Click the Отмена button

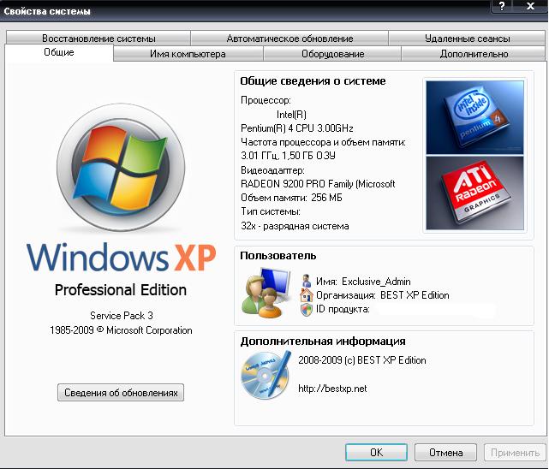[x=445, y=452]
